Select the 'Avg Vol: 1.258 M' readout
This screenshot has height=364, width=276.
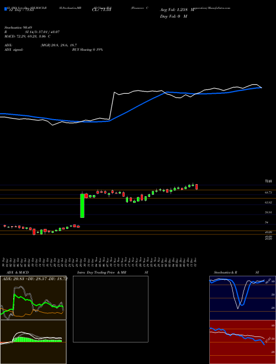click(x=177, y=10)
